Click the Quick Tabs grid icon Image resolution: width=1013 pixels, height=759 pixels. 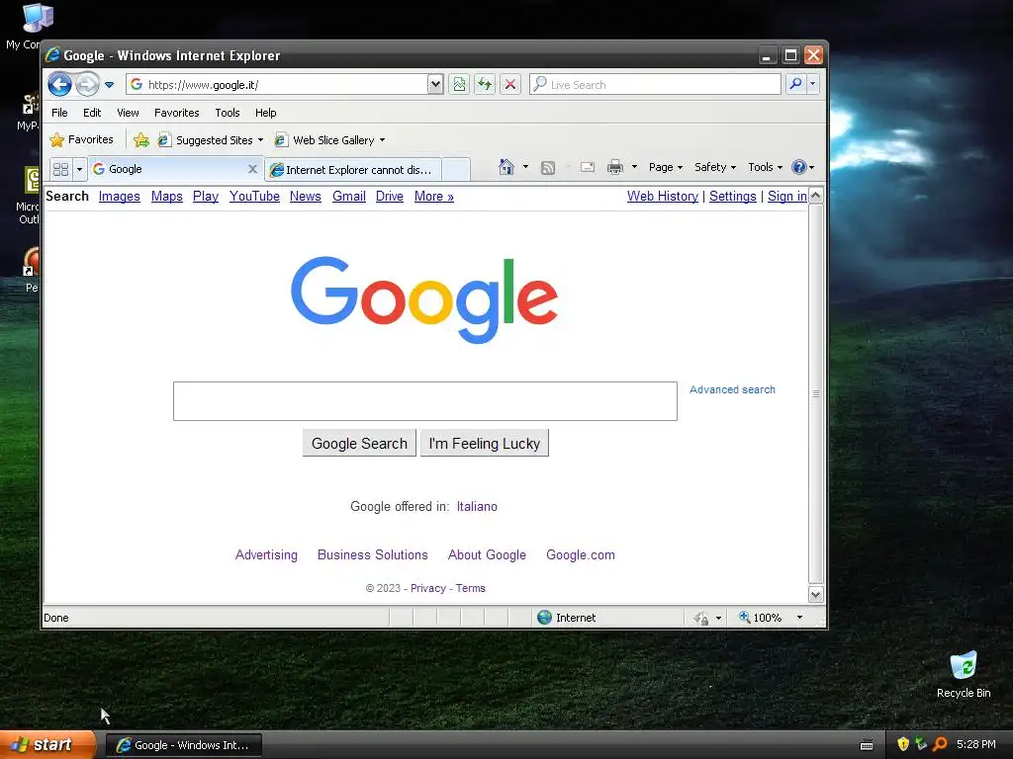60,169
